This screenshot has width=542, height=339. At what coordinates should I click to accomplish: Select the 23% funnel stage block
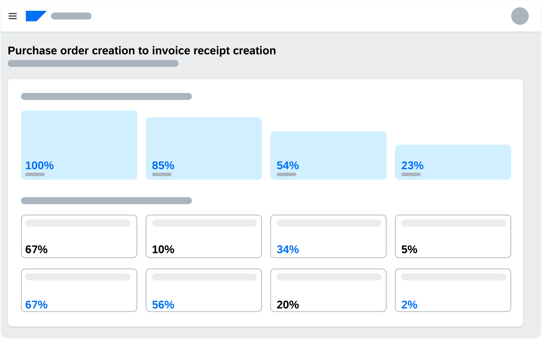[453, 162]
